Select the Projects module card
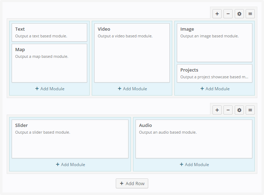Screen dimensions: 264x195 click(x=215, y=73)
